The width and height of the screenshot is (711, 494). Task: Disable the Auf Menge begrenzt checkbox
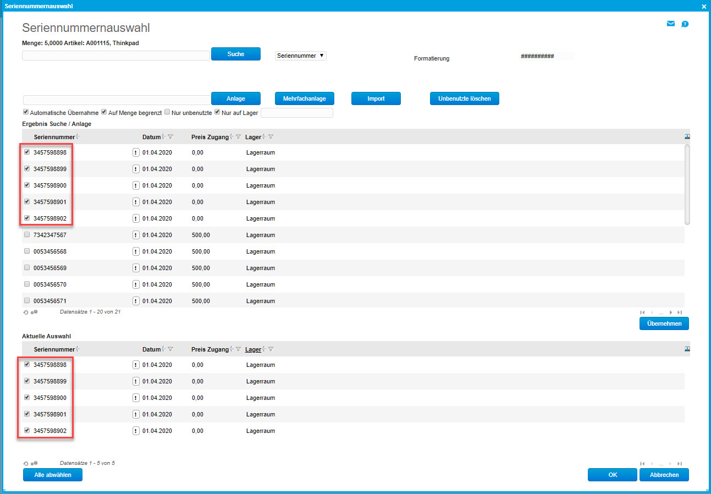tap(104, 112)
